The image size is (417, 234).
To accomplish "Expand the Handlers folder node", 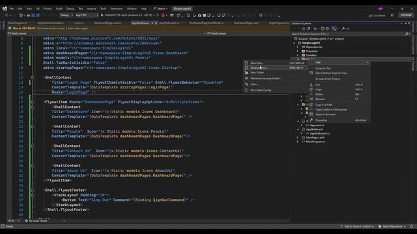I will [298, 55].
